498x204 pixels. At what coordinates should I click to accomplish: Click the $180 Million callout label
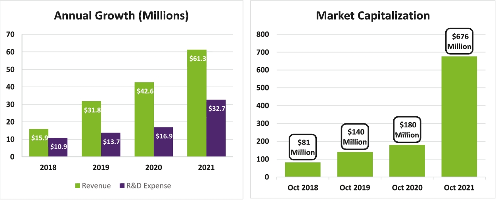click(407, 129)
